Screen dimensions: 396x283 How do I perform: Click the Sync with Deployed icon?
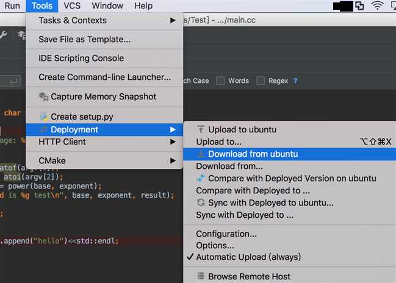tap(201, 202)
